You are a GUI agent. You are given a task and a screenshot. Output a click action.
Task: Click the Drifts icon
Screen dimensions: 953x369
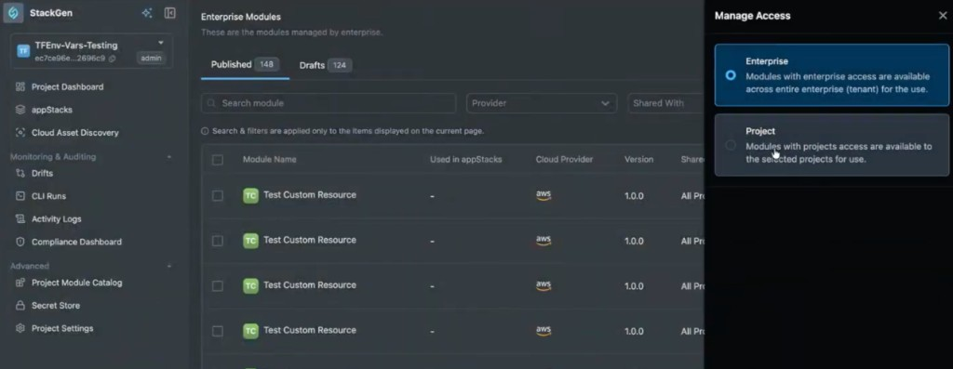click(20, 173)
